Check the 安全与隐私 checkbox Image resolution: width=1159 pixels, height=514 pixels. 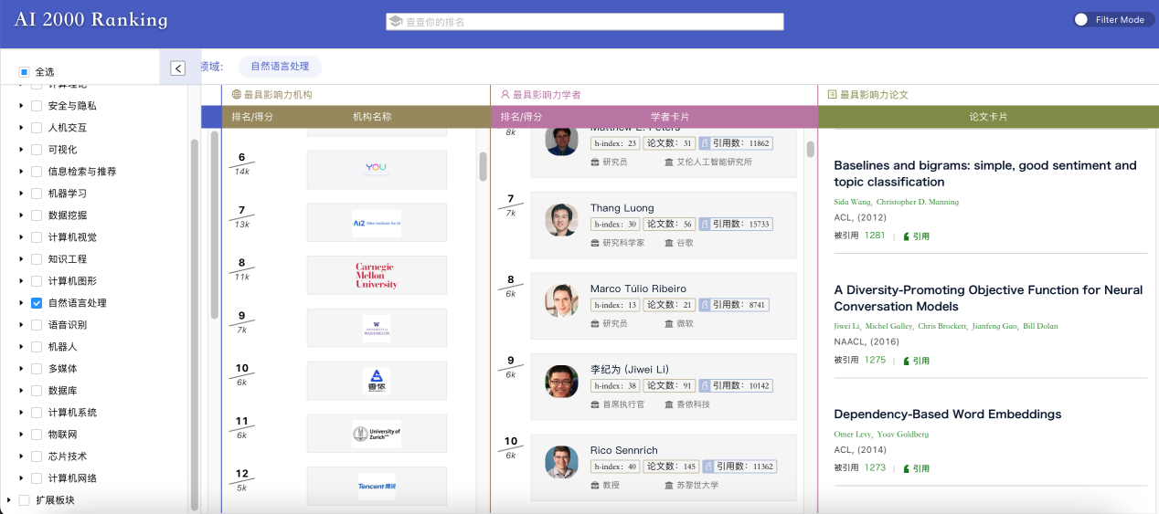coord(37,106)
